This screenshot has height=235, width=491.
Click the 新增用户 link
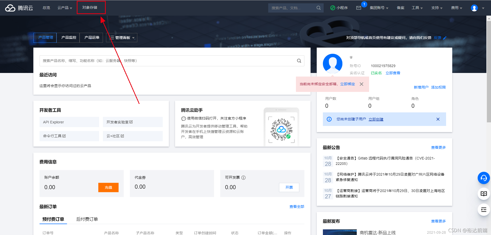[421, 87]
